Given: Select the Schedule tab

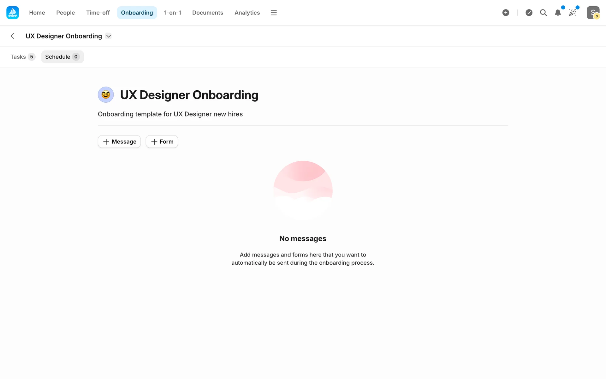Looking at the screenshot, I should point(62,57).
